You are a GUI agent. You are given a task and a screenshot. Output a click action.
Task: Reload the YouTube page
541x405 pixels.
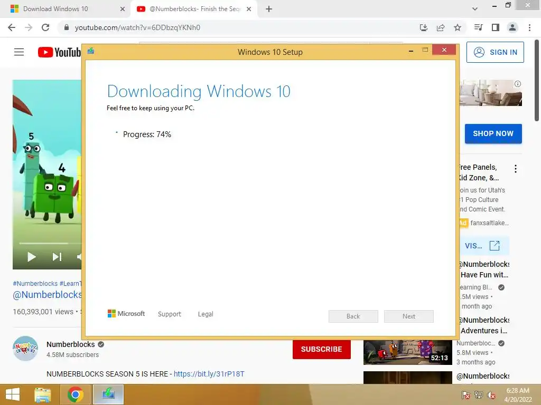[x=45, y=27]
